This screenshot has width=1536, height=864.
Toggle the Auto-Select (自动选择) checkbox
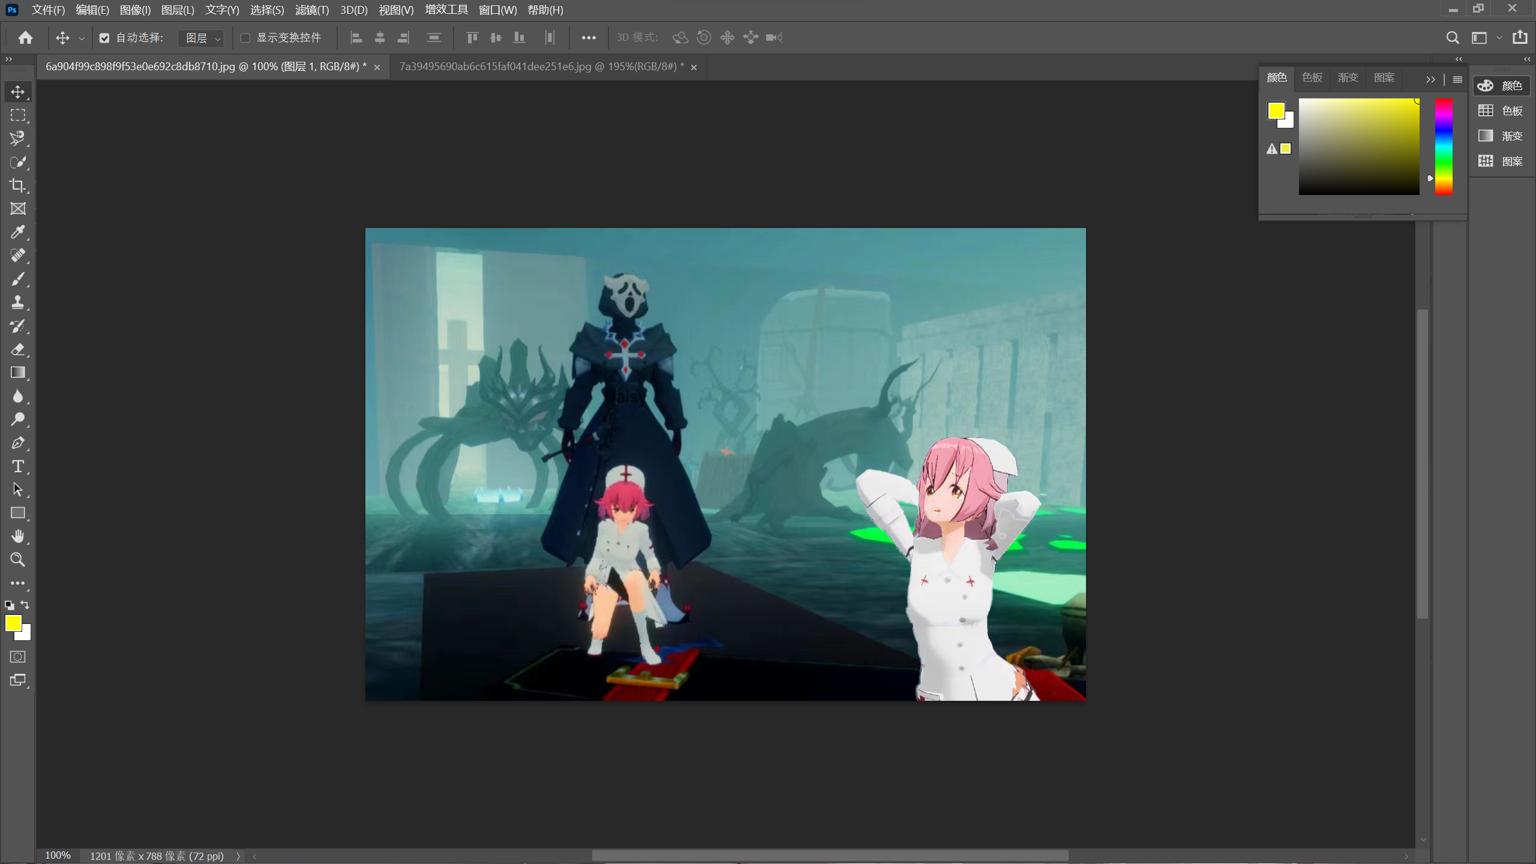[104, 38]
